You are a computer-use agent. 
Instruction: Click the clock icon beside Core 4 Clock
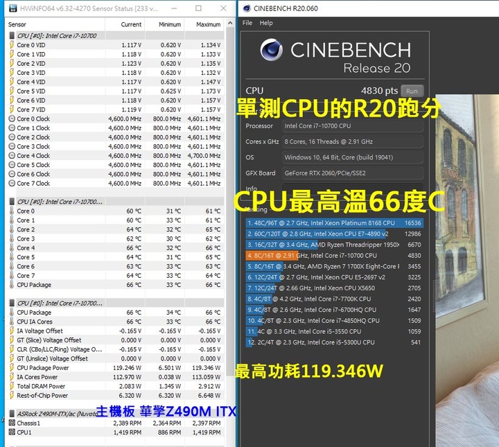click(12, 155)
